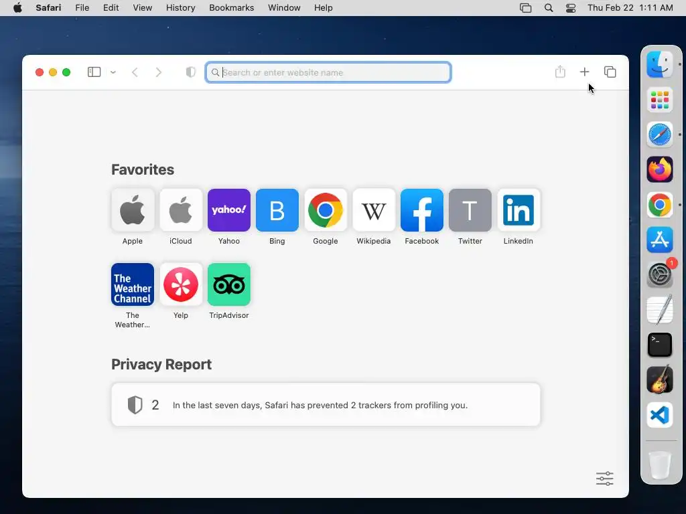The width and height of the screenshot is (686, 514).
Task: Open Spotlight search in menu bar
Action: [549, 8]
